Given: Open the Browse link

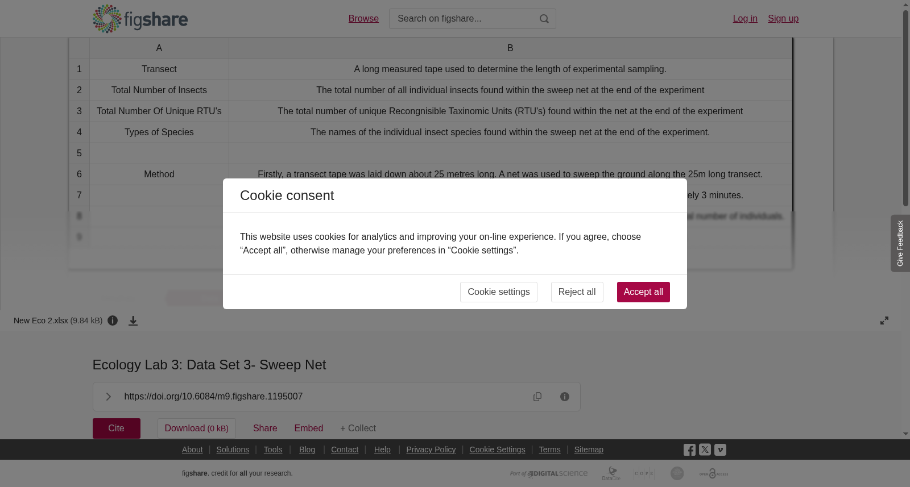Looking at the screenshot, I should pos(363,19).
